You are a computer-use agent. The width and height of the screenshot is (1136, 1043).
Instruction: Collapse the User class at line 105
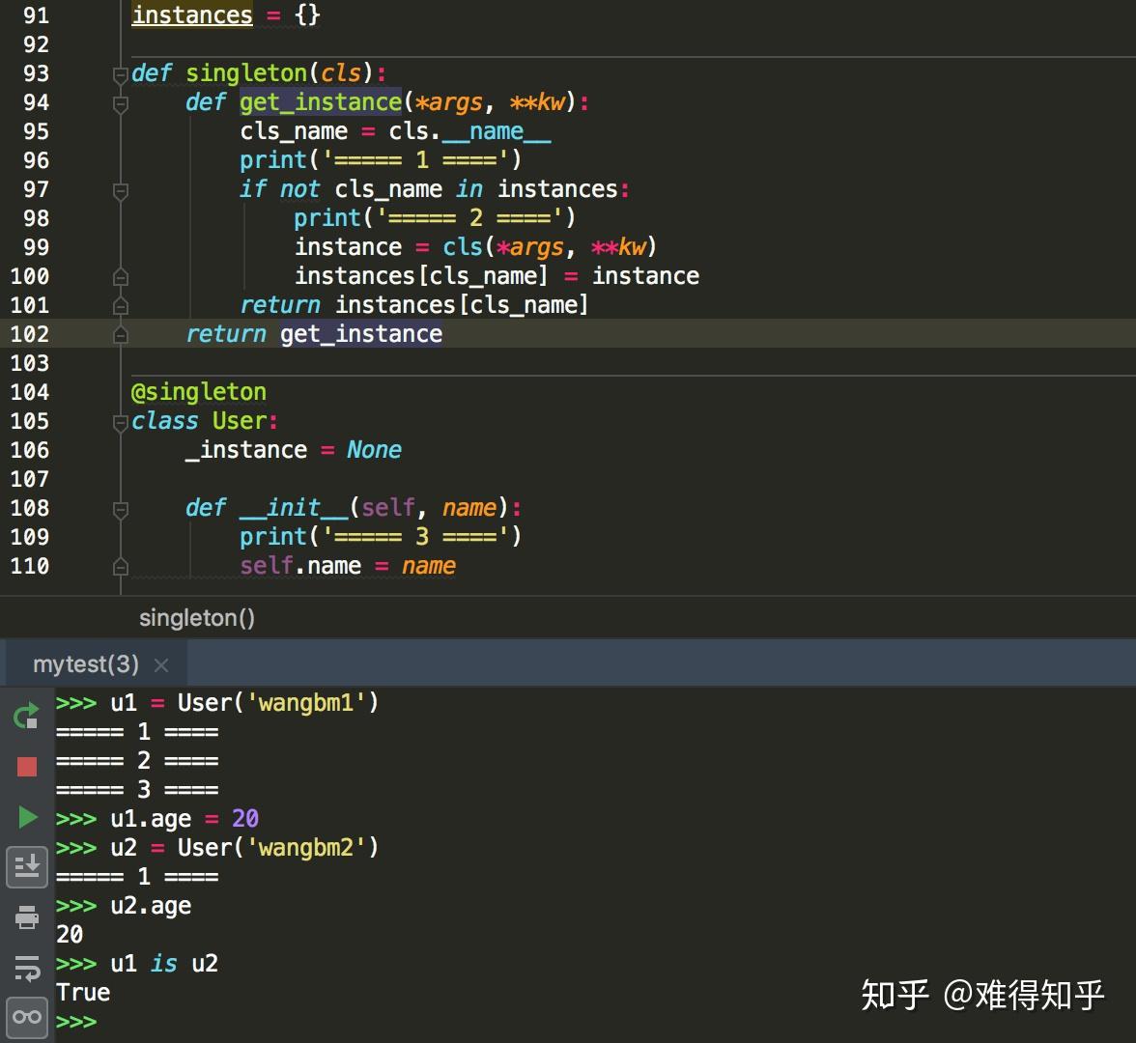[x=120, y=422]
